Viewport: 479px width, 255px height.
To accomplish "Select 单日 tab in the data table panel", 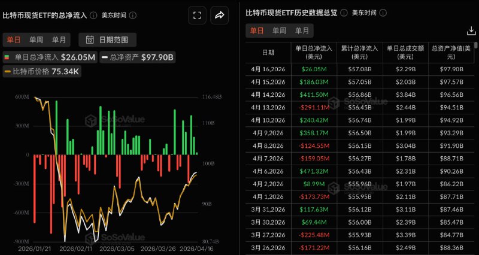I will point(257,31).
